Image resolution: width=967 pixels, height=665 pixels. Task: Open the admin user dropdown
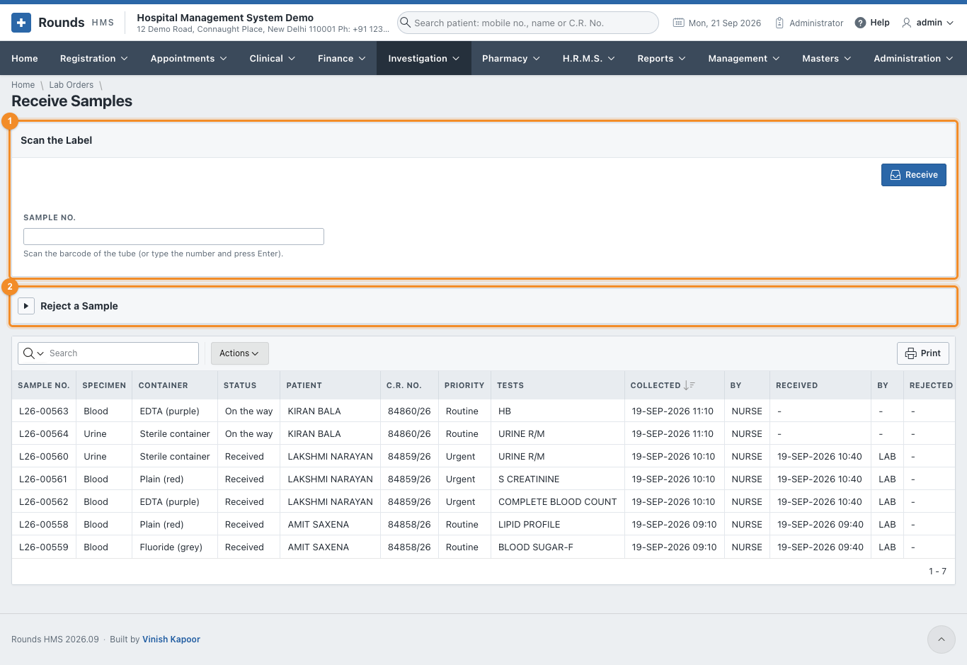point(928,23)
